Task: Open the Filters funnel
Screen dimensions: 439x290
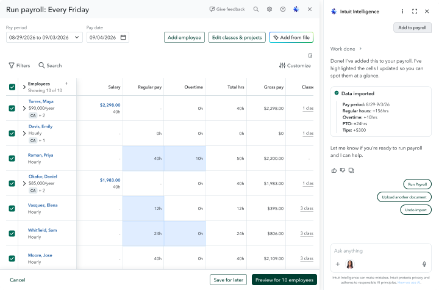Action: (20, 65)
